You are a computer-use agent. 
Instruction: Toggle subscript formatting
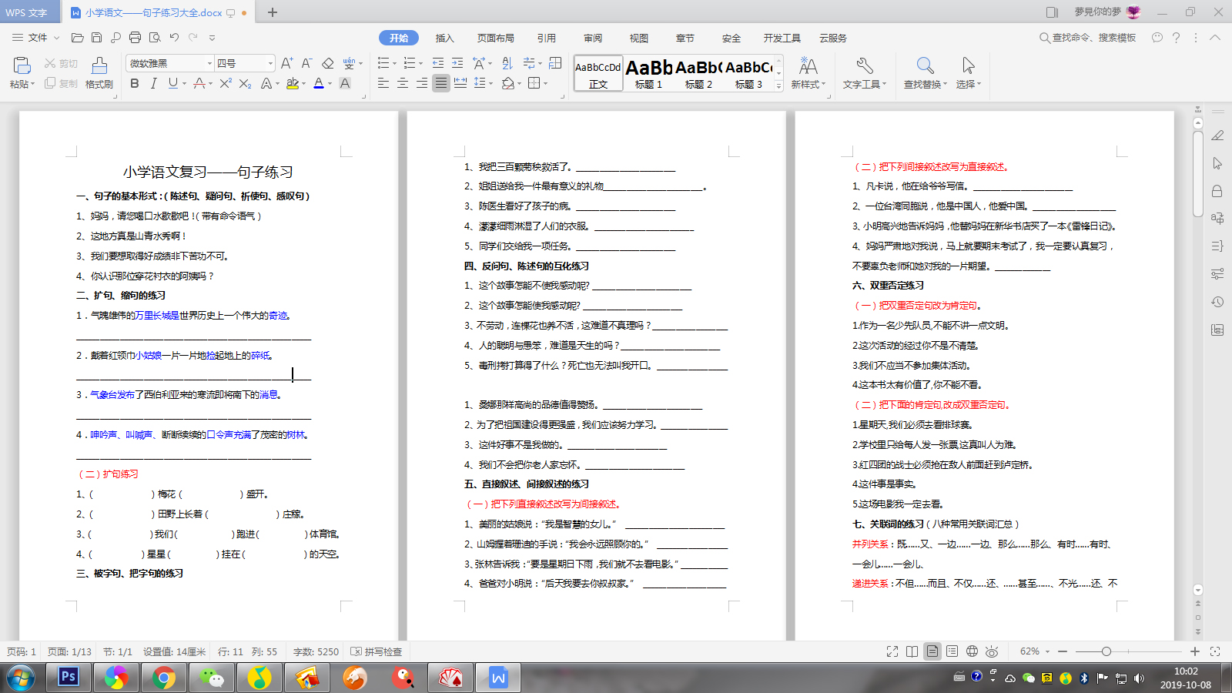coord(245,83)
